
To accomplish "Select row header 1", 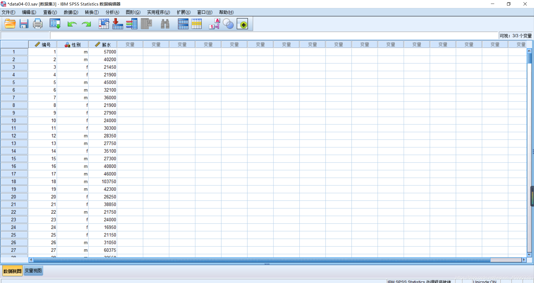I will (x=14, y=52).
